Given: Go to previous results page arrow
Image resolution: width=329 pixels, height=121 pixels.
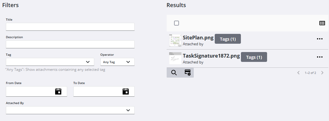Looking at the screenshot, I should pos(299,73).
